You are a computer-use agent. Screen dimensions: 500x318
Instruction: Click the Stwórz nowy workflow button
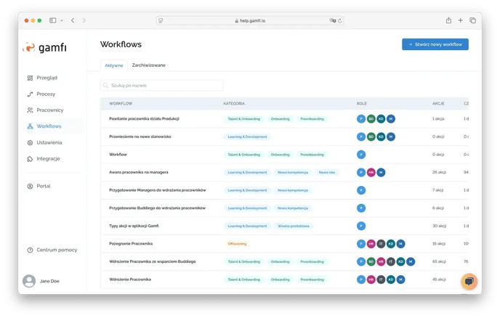435,44
